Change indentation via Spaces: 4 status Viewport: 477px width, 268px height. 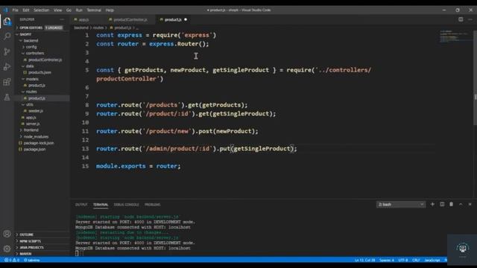pyautogui.click(x=387, y=260)
